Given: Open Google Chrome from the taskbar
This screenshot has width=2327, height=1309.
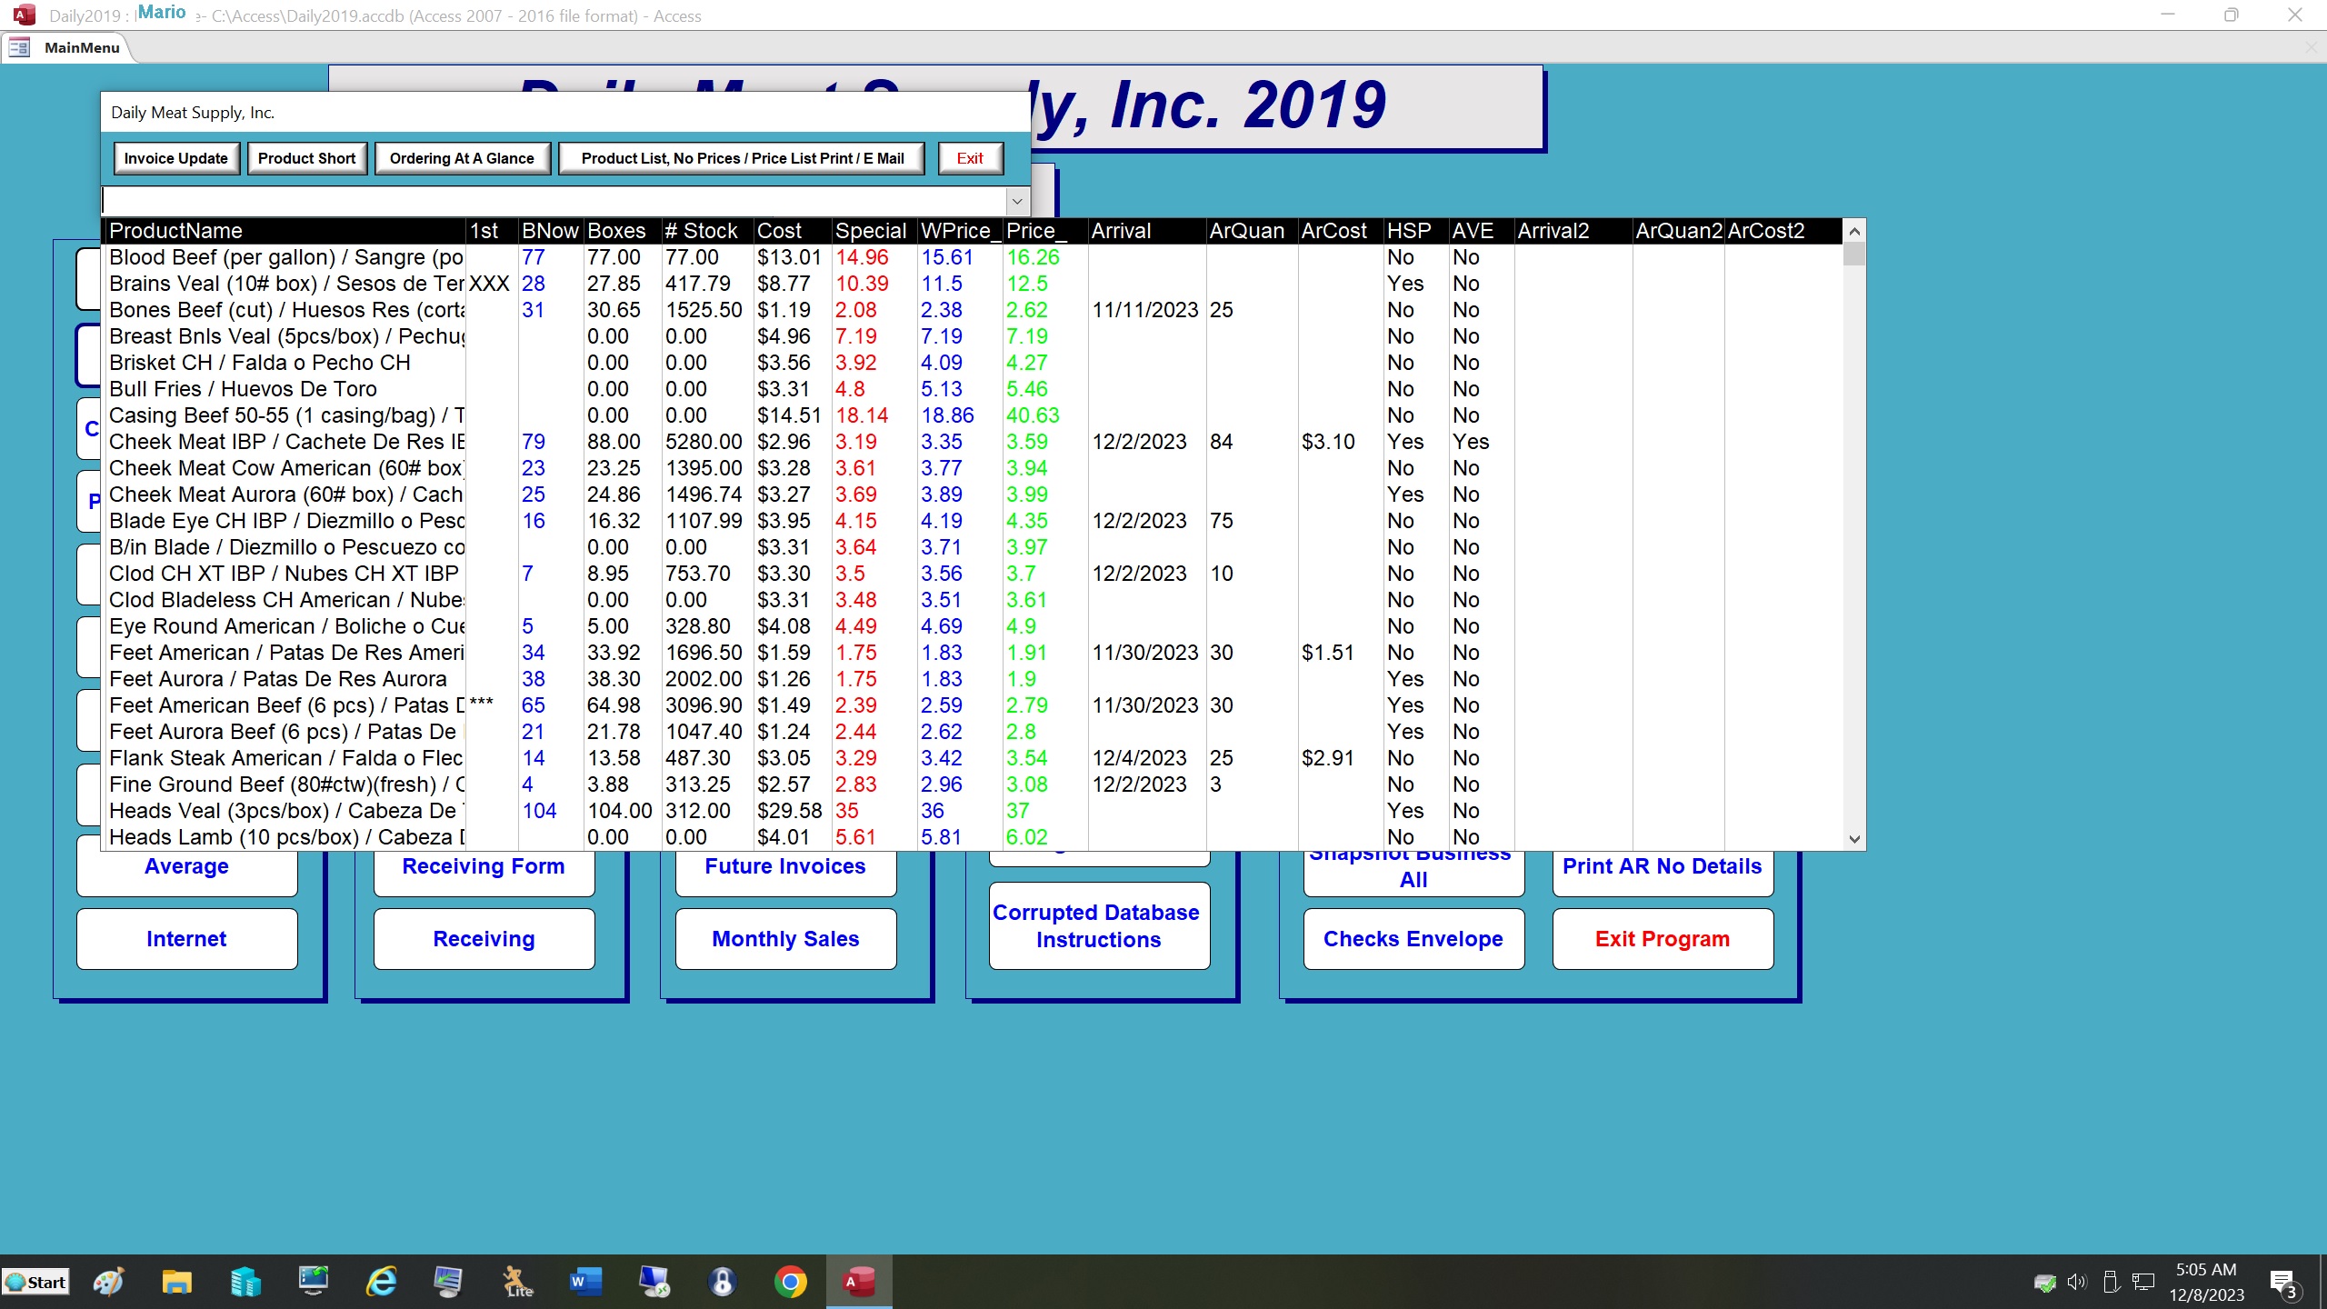Looking at the screenshot, I should (x=790, y=1282).
